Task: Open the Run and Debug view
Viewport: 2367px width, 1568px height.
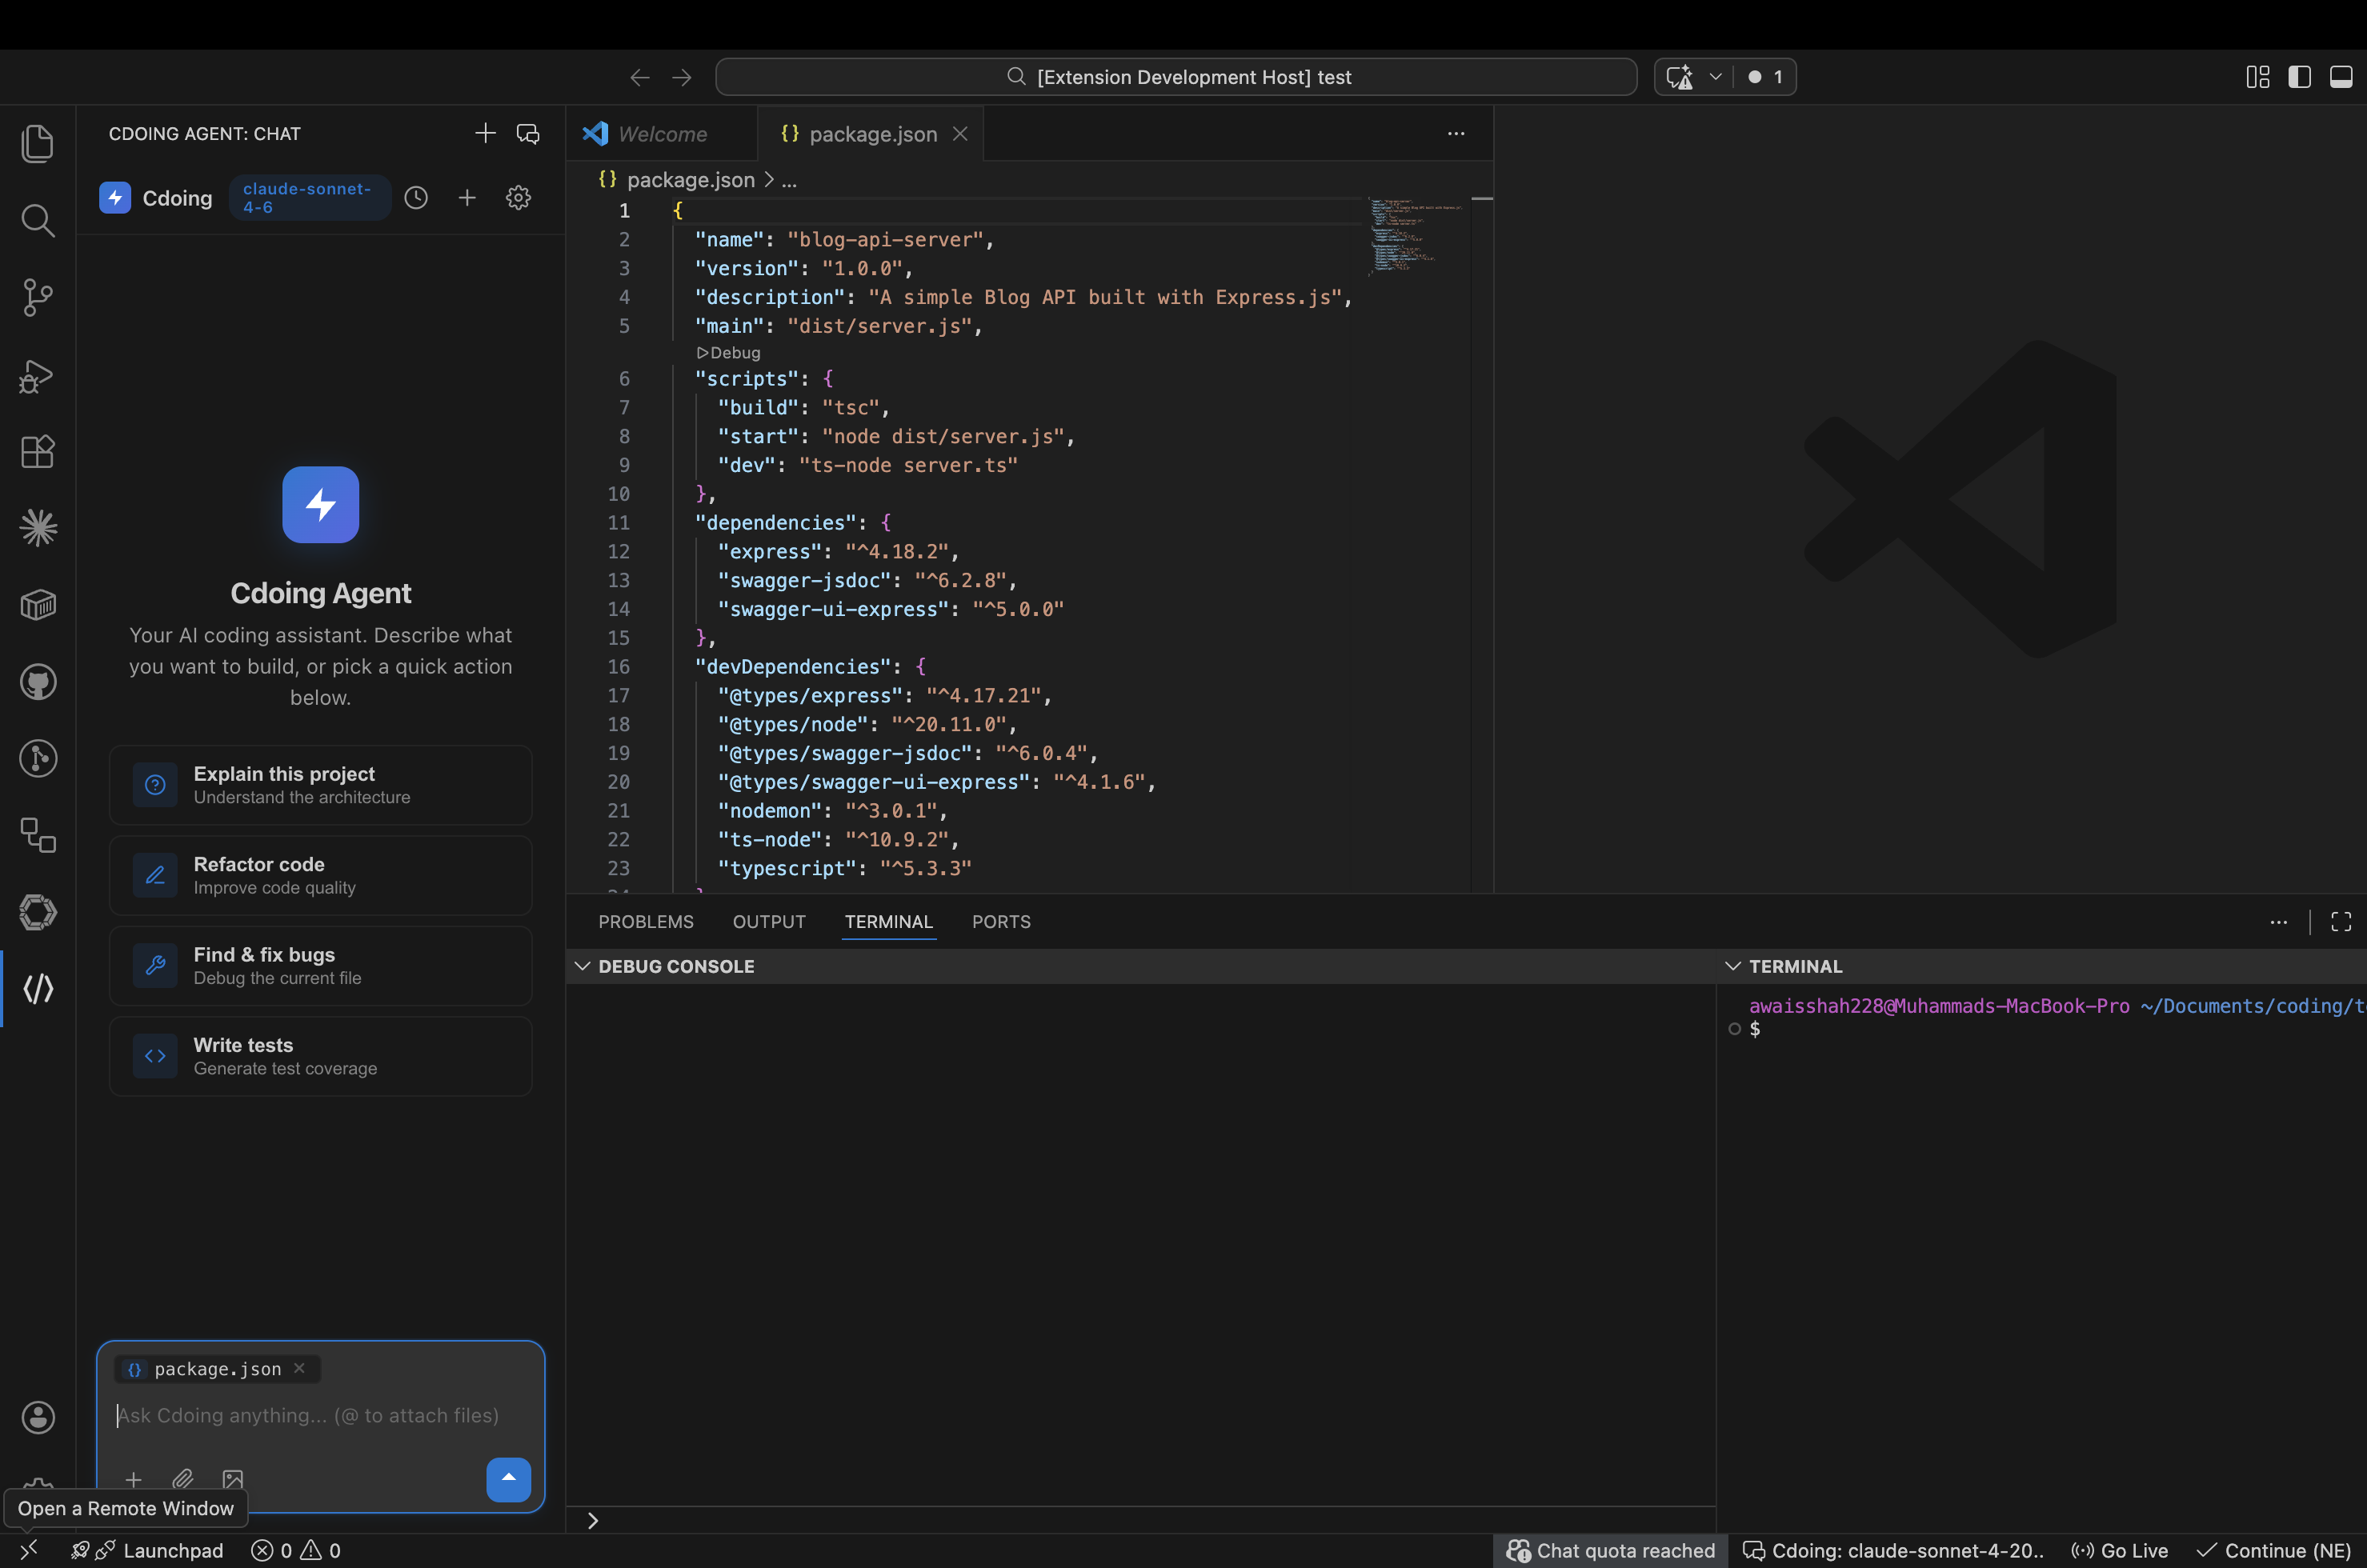Action: [x=38, y=376]
